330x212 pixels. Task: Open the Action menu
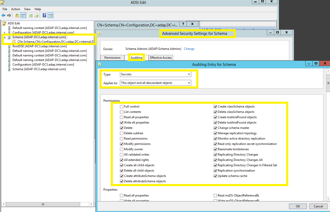16,9
